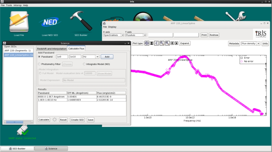Click the back chevron plot icon

157,43
